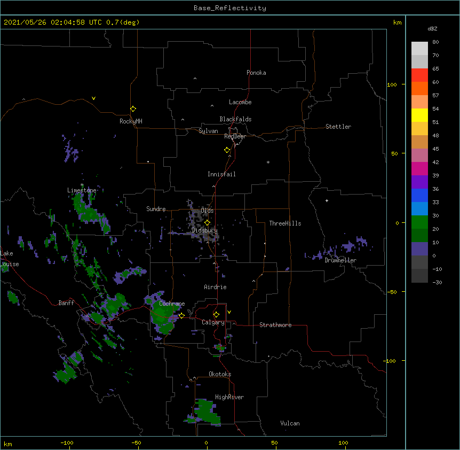Select the blue 33–36 dBZ legend swatch

coord(419,195)
